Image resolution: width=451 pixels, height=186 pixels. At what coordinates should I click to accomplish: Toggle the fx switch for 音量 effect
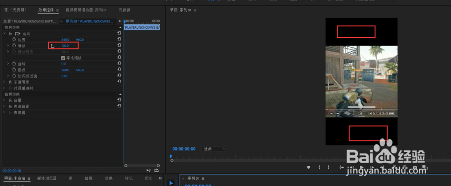(10, 100)
